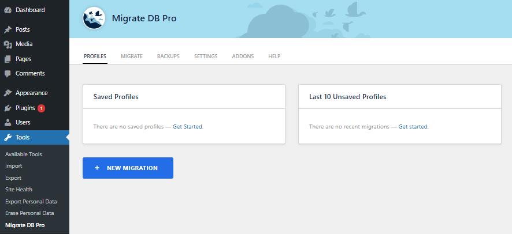512x234 pixels.
Task: Click the Plugins plug icon
Action: tap(8, 108)
